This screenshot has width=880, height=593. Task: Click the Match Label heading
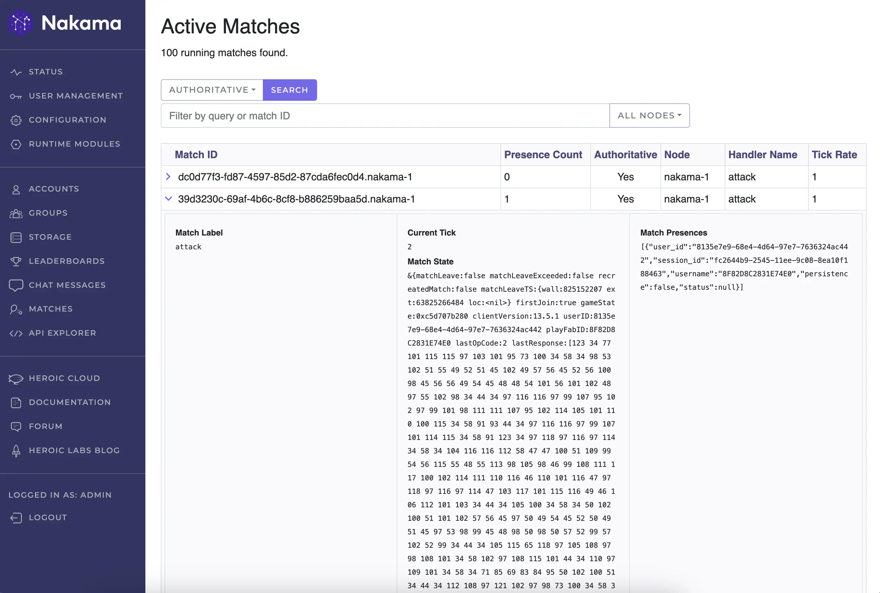(199, 233)
